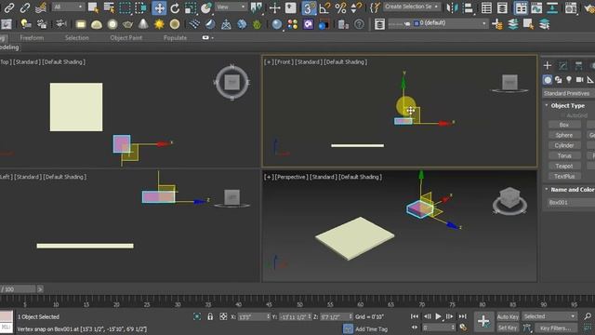This screenshot has width=595, height=335.
Task: Click the Select Object tool icon
Action: (93, 7)
